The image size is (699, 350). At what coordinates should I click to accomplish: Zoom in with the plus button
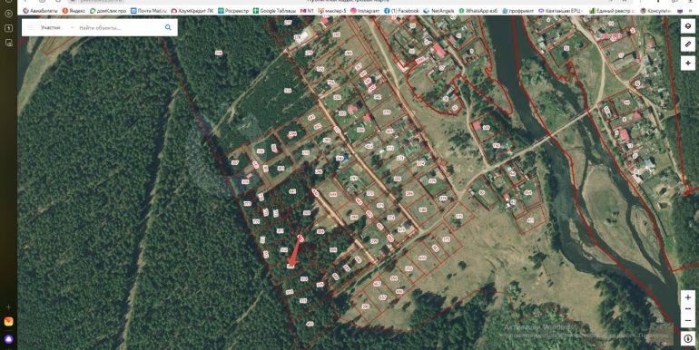coord(688,297)
